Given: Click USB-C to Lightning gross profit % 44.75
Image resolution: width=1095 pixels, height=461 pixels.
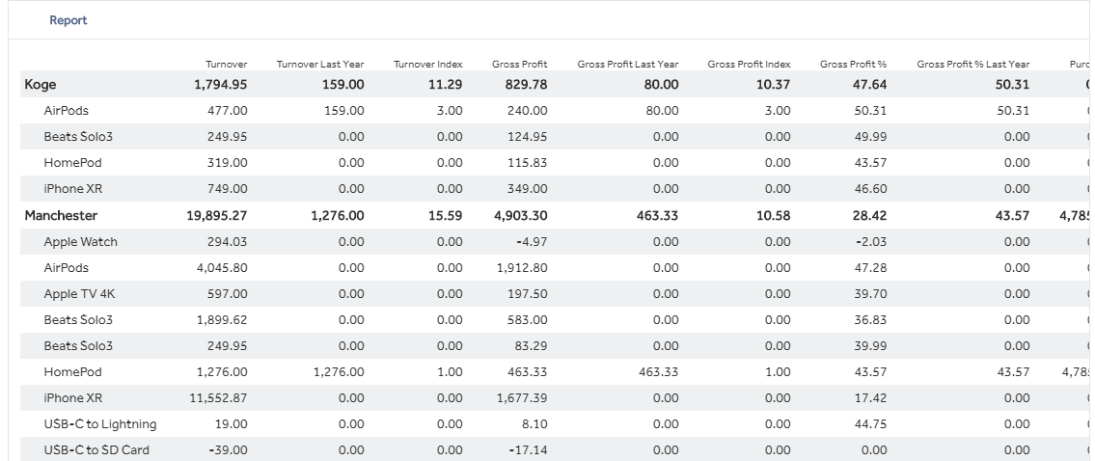Looking at the screenshot, I should pos(870,424).
